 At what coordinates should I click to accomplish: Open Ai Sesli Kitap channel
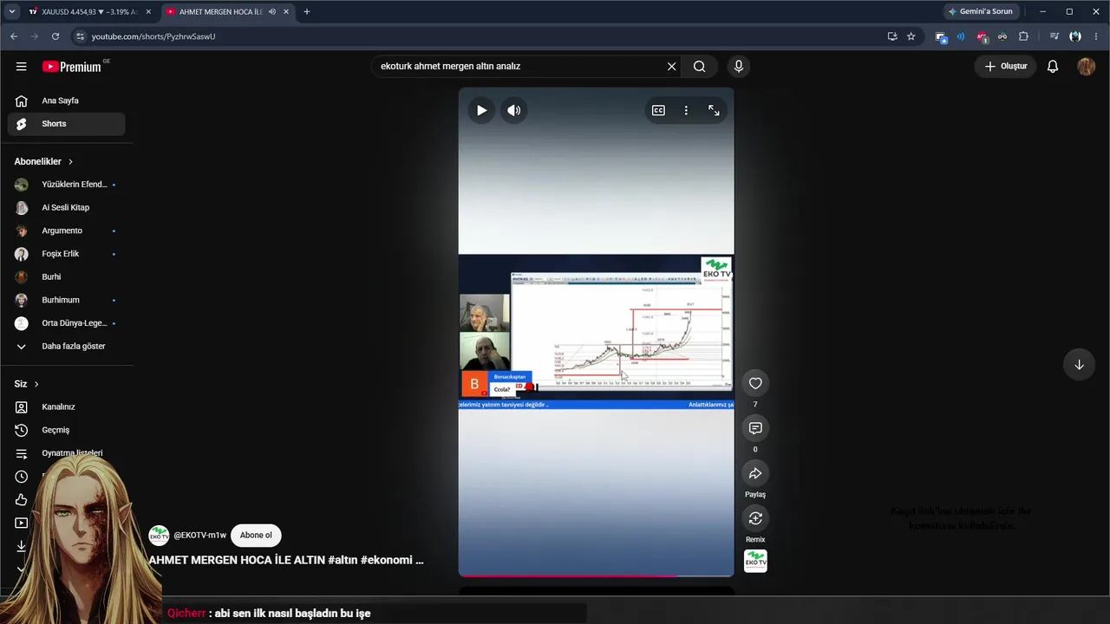click(x=66, y=208)
